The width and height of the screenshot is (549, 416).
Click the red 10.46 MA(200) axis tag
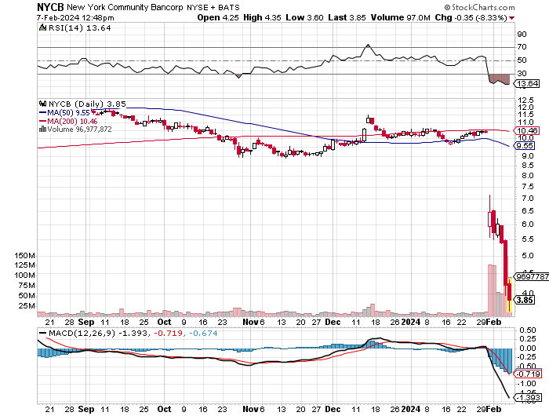click(526, 130)
